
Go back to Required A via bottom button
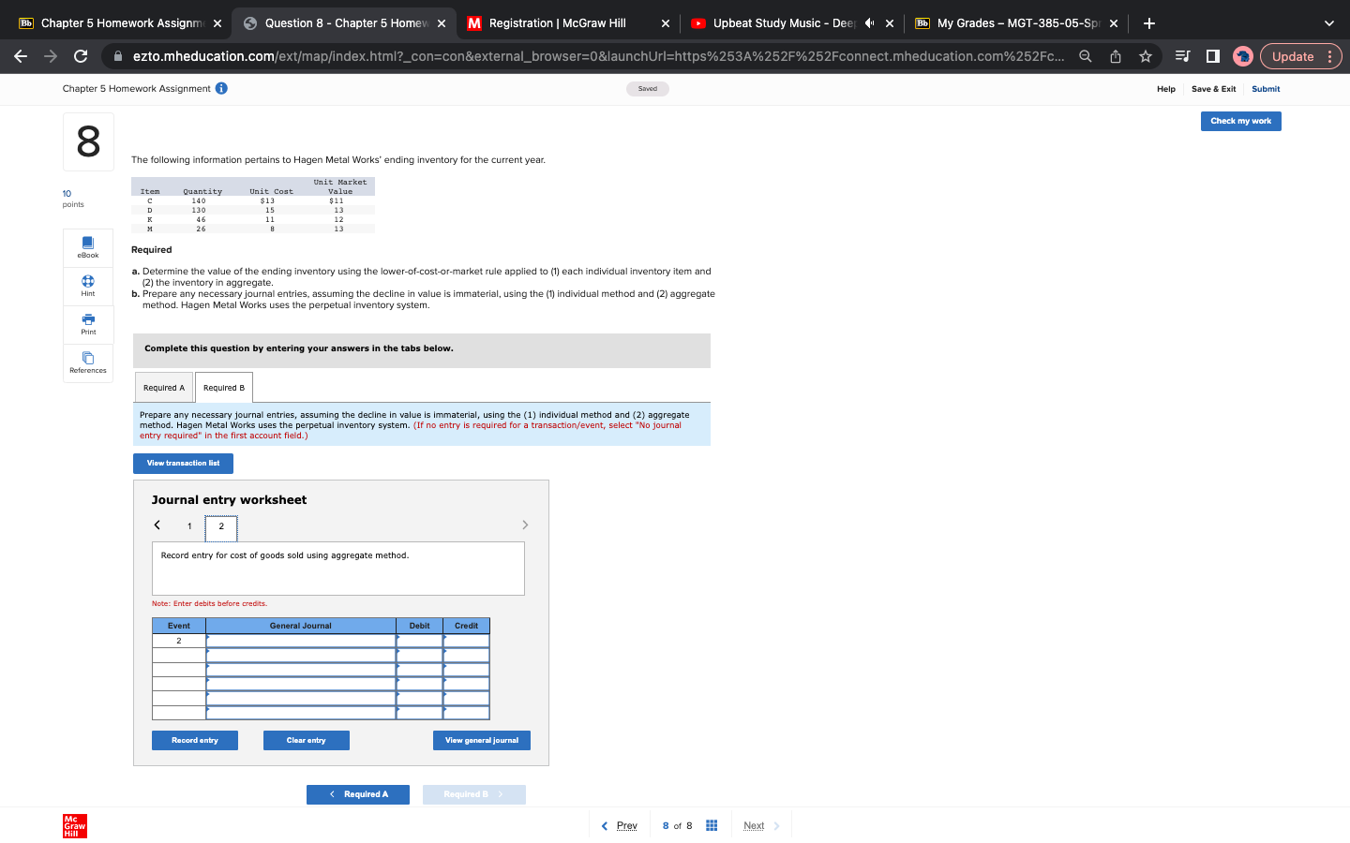point(358,794)
